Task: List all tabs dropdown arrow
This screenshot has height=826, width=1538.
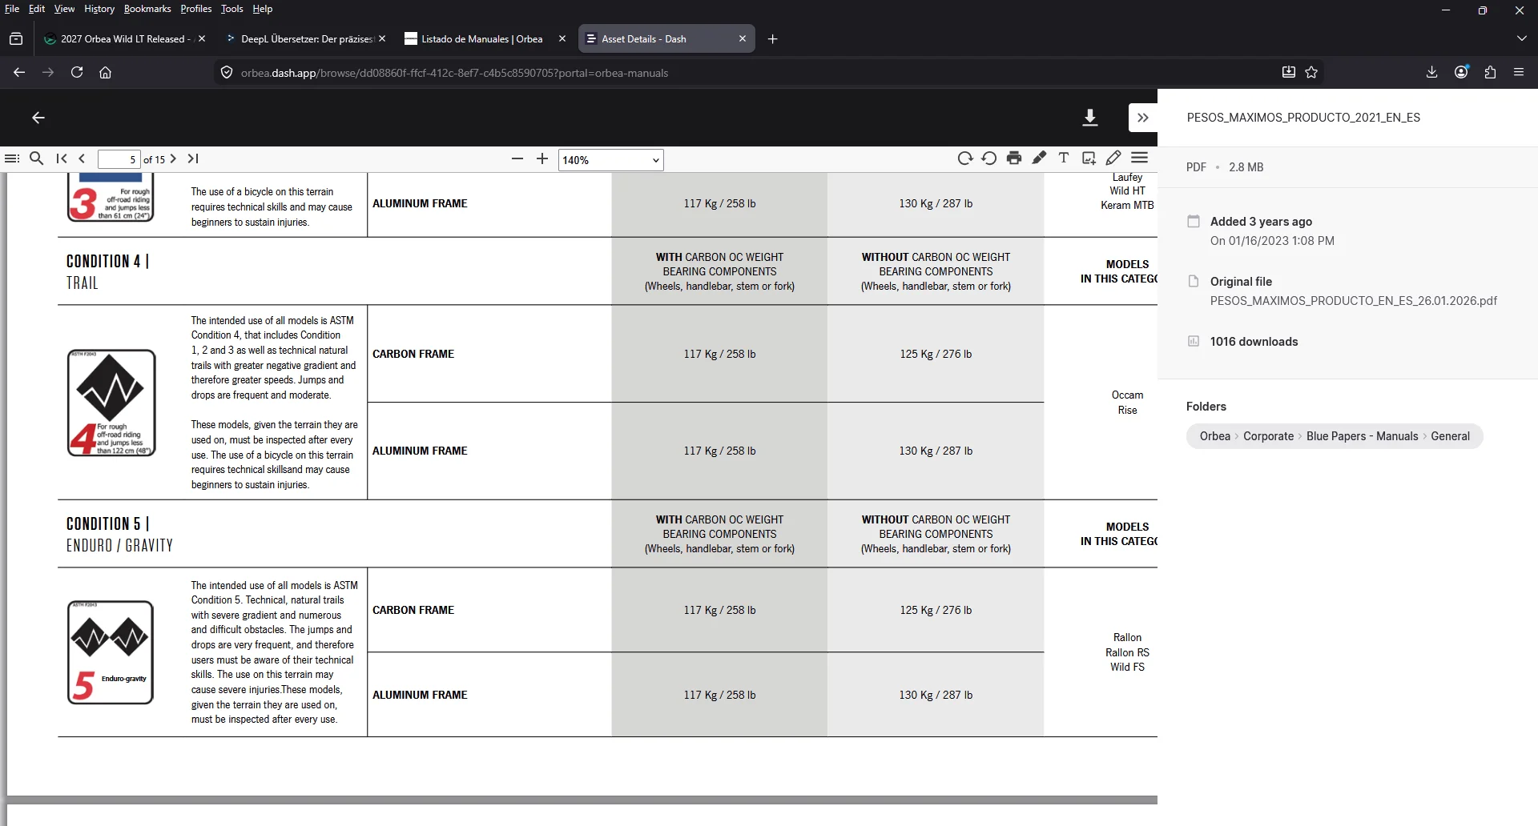Action: (1521, 38)
